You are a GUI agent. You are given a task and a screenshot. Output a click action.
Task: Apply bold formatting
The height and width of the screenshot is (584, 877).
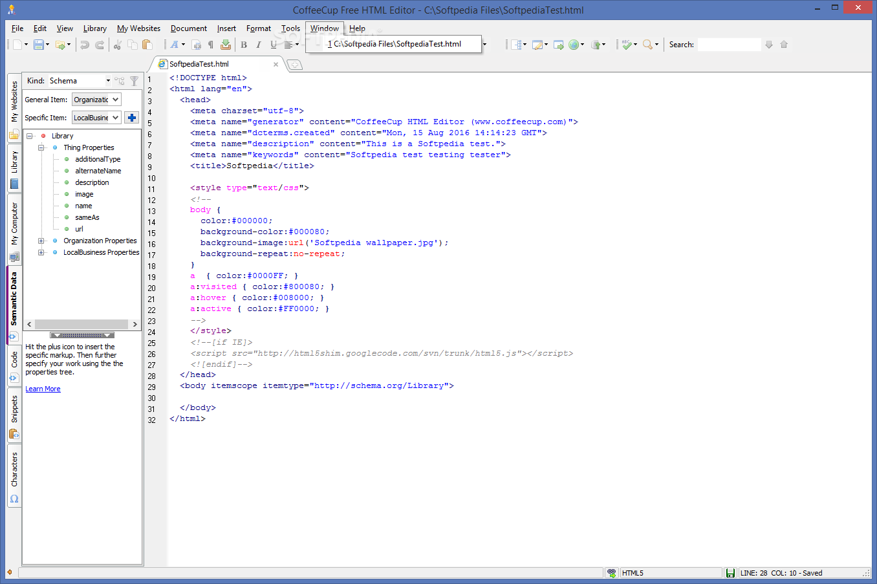(244, 45)
